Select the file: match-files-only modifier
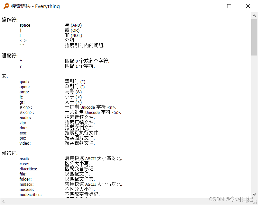 tap(23, 174)
